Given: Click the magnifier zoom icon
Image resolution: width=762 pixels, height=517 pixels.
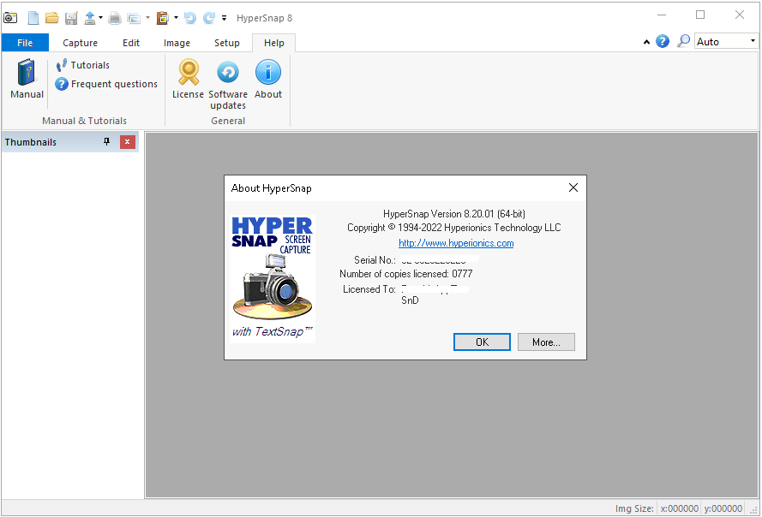Looking at the screenshot, I should pyautogui.click(x=683, y=41).
